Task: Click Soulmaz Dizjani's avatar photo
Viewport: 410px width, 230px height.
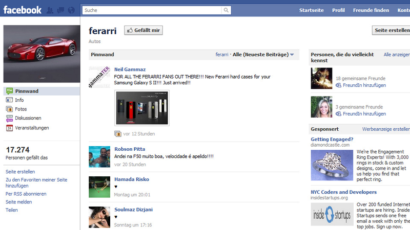Action: (x=99, y=217)
